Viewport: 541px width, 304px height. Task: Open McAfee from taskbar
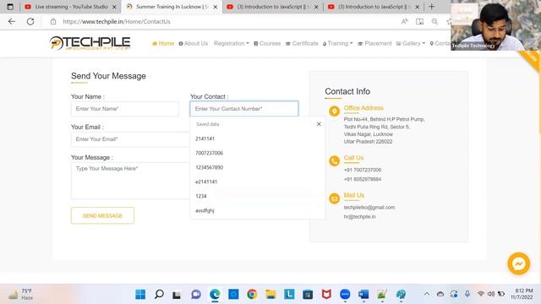tap(326, 295)
